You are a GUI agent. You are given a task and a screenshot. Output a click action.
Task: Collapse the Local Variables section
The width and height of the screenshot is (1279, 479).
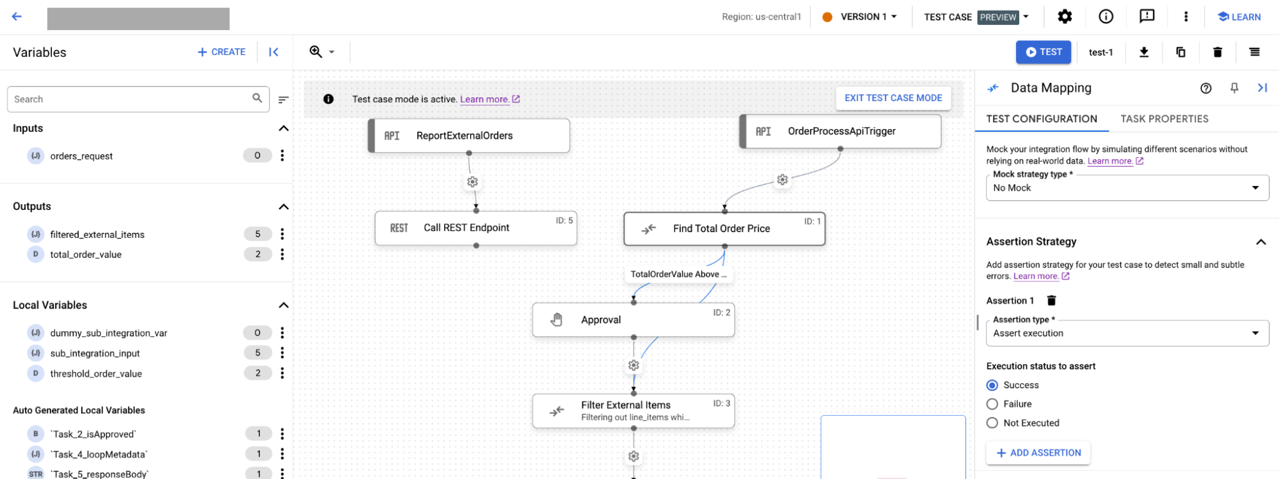click(283, 305)
